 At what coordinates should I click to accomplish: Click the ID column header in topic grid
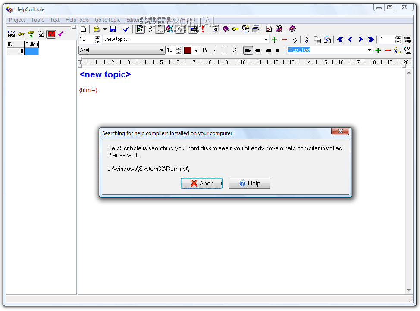pyautogui.click(x=15, y=44)
